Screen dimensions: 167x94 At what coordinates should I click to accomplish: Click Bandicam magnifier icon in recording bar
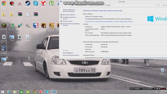click(x=133, y=89)
